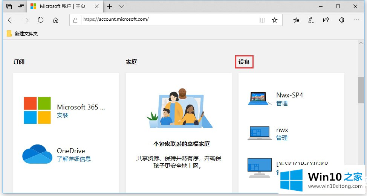Add notes with the pen icon

pos(311,20)
